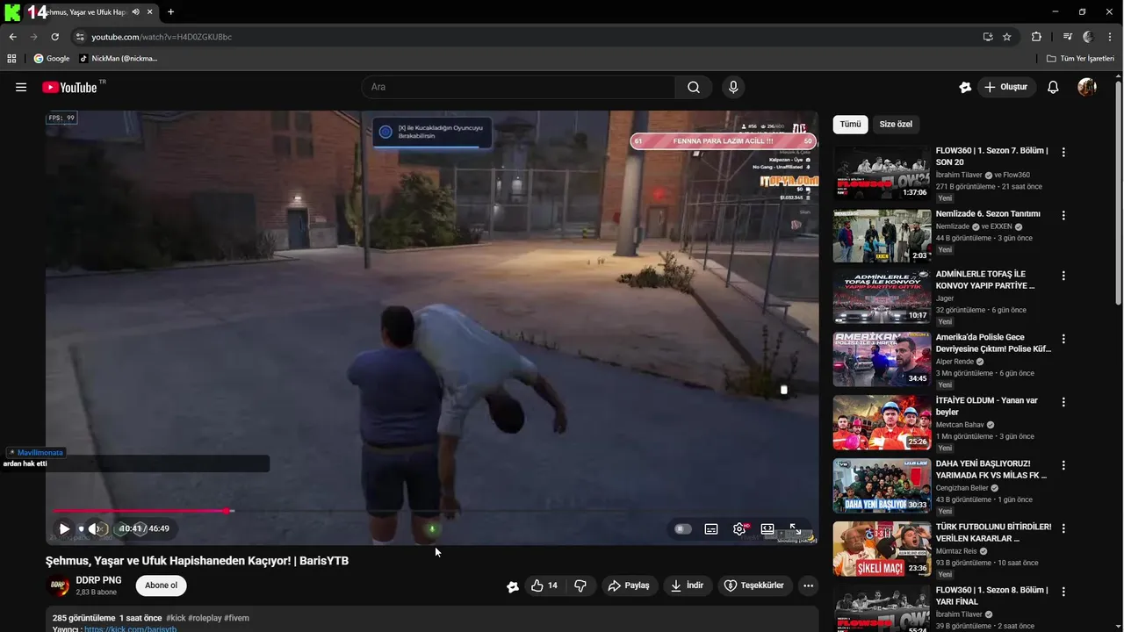Image resolution: width=1124 pixels, height=632 pixels.
Task: Open DDRP PNG channel avatar
Action: point(58,585)
